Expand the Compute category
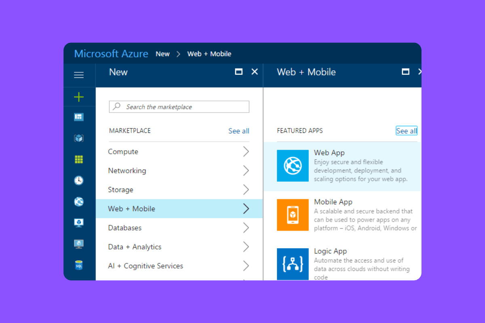 pyautogui.click(x=123, y=151)
